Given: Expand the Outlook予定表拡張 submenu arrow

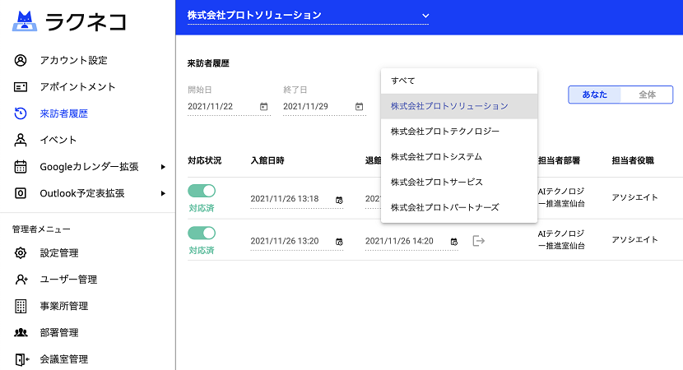Looking at the screenshot, I should (x=163, y=193).
